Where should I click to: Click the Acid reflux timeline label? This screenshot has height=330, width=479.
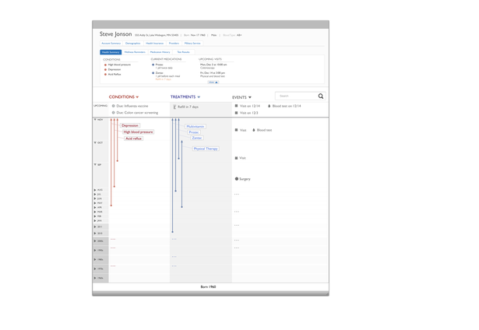pyautogui.click(x=133, y=139)
